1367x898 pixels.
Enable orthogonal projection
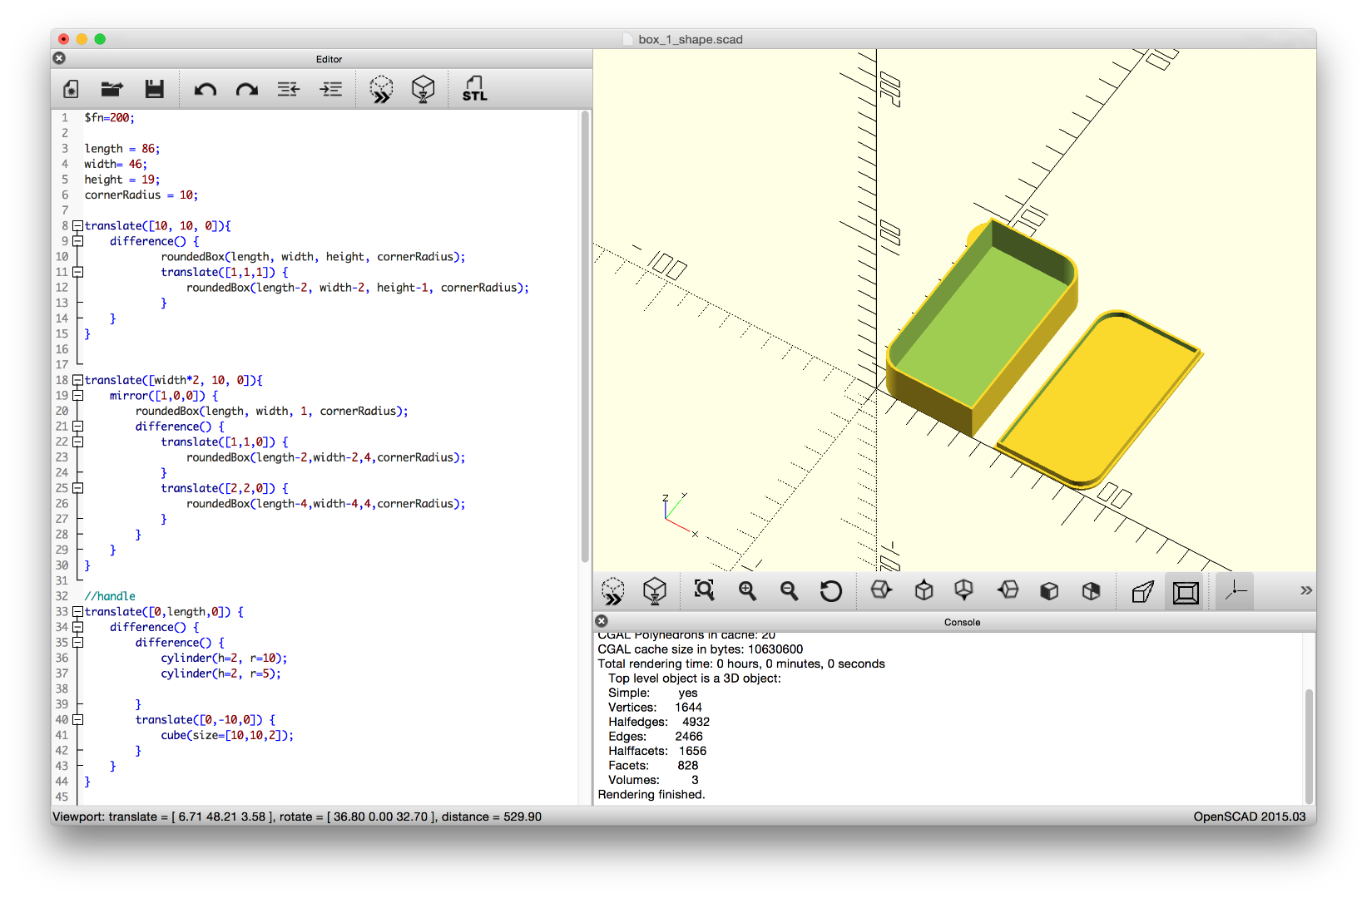point(1185,591)
